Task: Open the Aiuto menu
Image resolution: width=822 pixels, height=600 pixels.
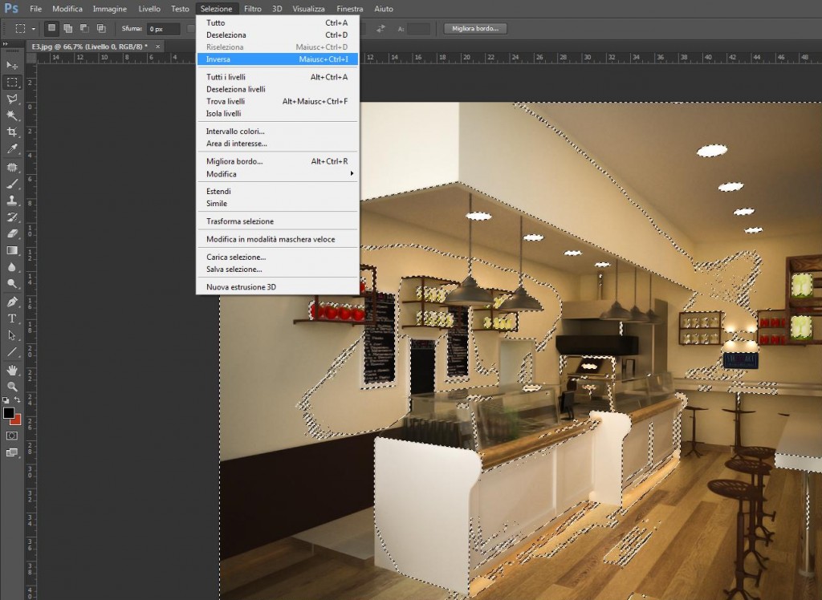Action: 384,9
